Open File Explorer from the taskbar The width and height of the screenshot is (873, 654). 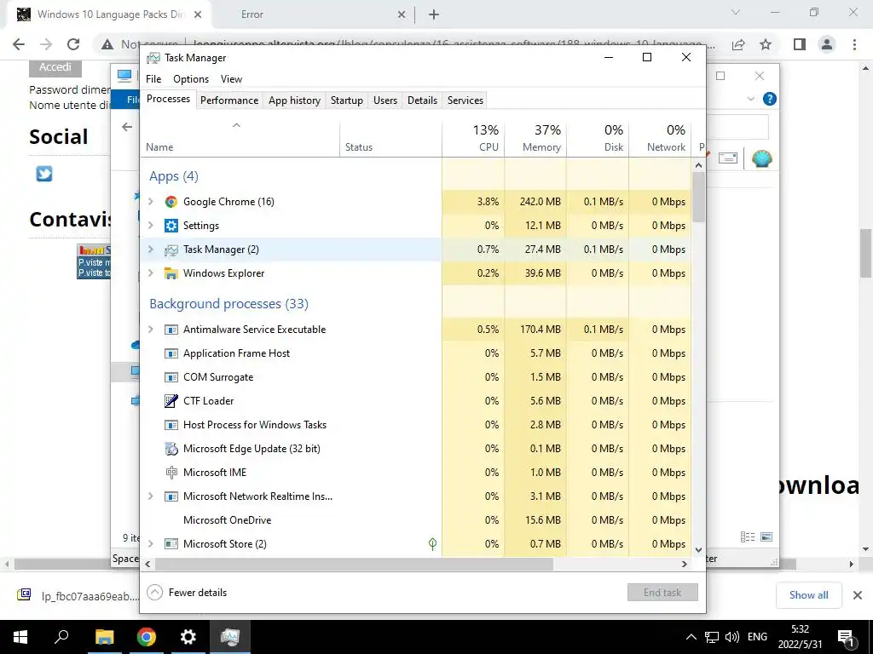104,637
